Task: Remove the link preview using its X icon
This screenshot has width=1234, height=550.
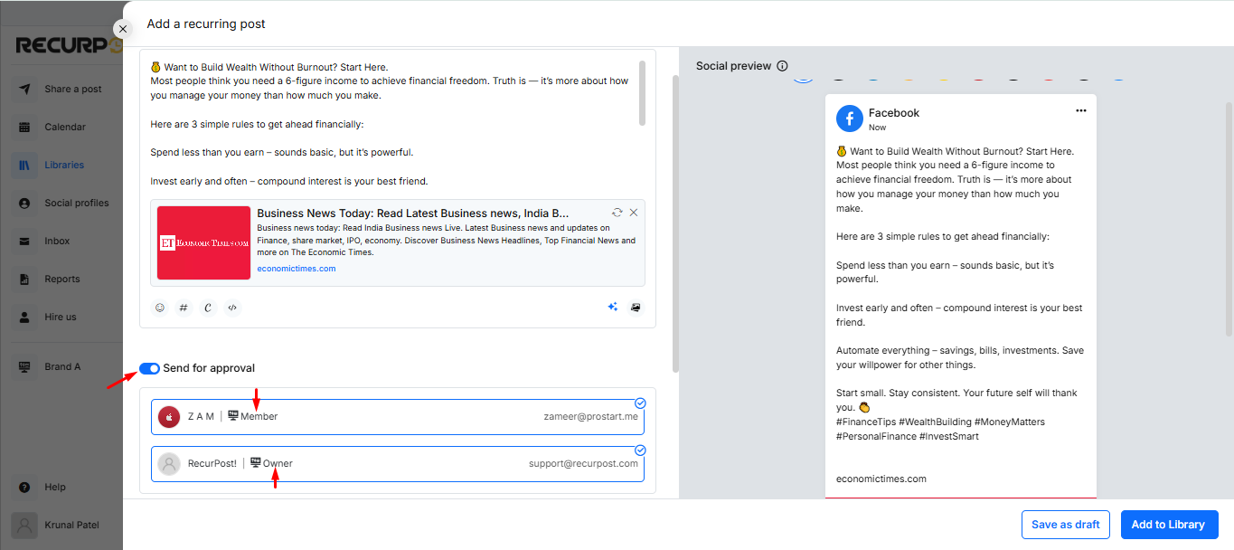Action: click(633, 212)
